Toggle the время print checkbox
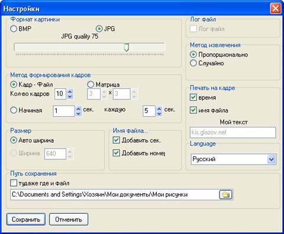This screenshot has height=234, width=284. 193,97
